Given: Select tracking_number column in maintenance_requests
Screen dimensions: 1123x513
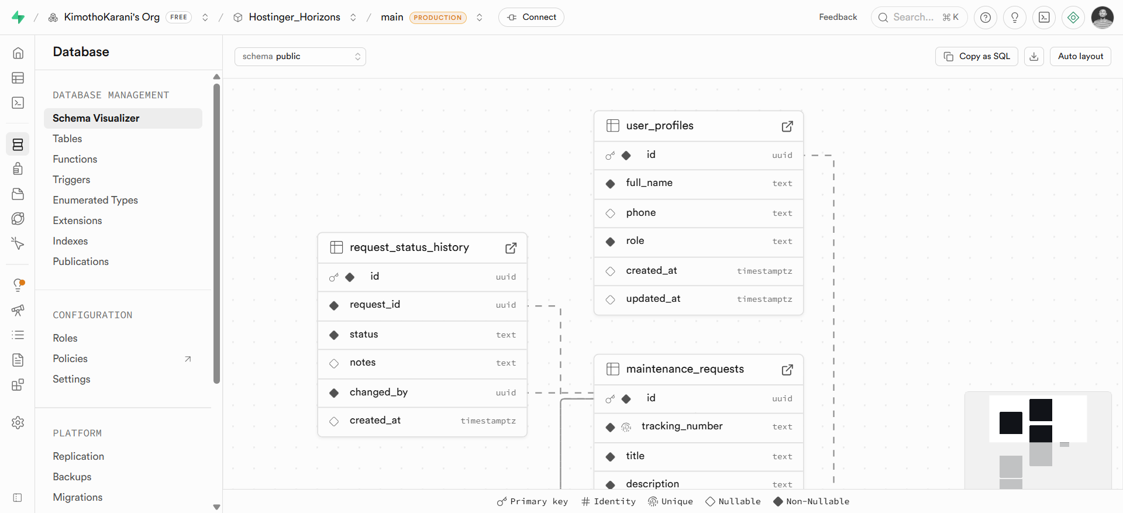Looking at the screenshot, I should click(x=698, y=428).
